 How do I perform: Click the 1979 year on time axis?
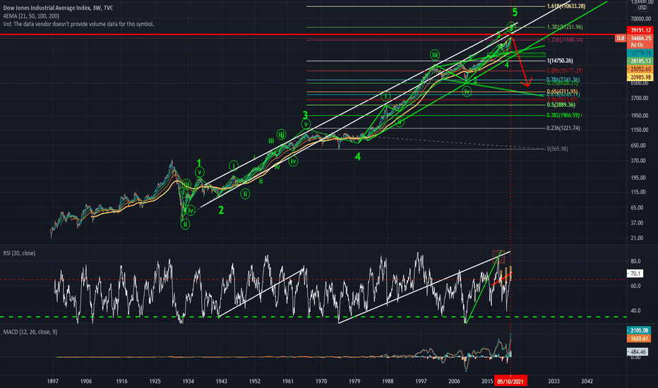354,381
